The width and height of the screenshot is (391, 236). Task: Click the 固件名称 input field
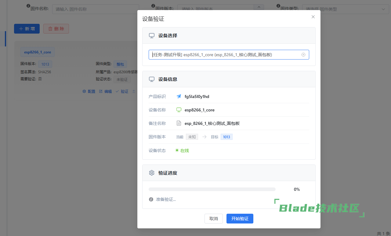96,9
